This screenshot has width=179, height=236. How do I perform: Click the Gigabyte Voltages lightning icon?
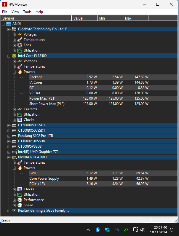[x=20, y=34]
